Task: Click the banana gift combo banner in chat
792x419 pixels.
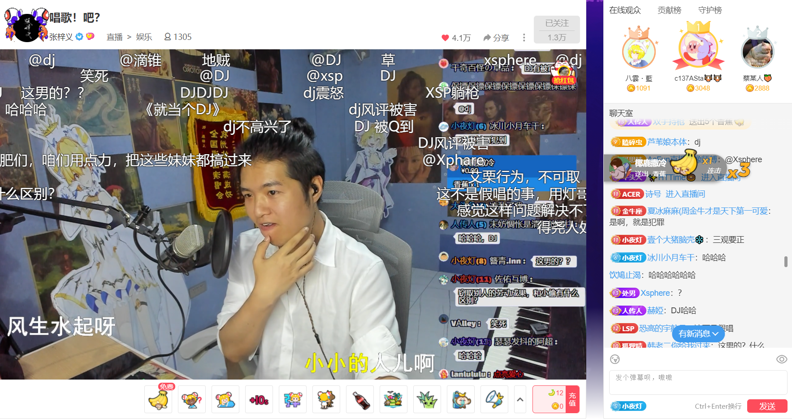Action: pos(666,168)
